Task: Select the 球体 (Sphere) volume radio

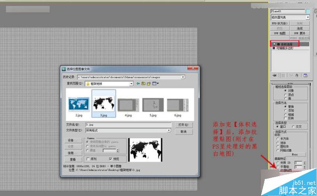Action: [278, 143]
